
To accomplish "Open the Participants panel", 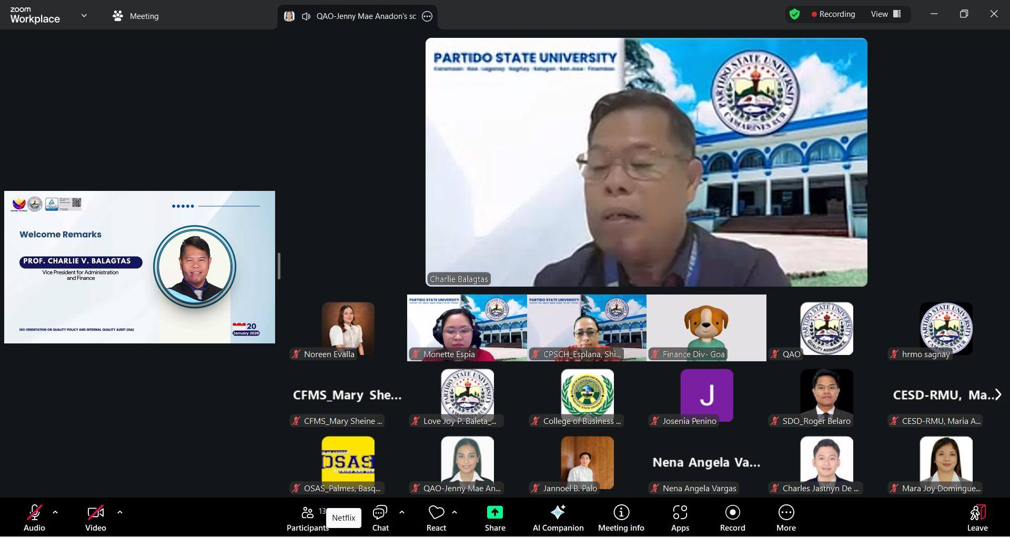I will [307, 518].
